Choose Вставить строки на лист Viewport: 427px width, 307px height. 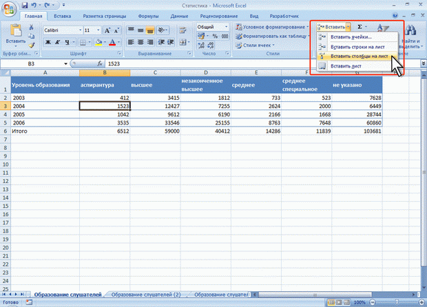pos(357,47)
